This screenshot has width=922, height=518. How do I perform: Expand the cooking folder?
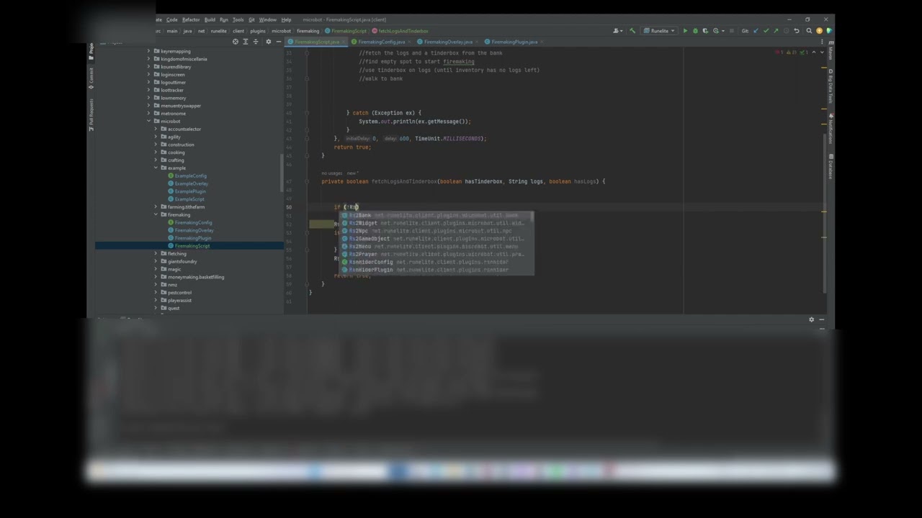[x=156, y=152]
